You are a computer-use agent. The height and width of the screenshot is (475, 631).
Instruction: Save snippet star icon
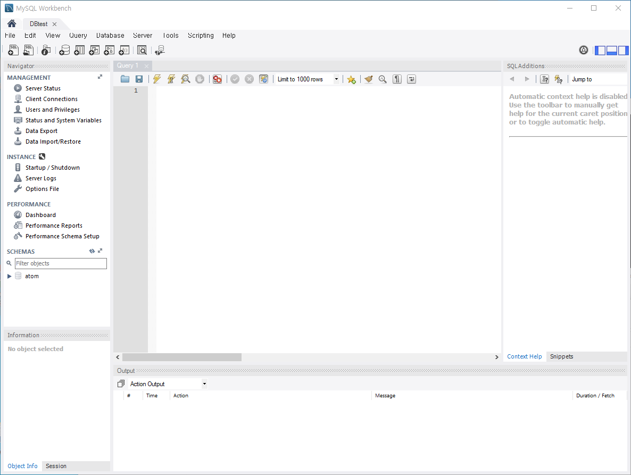click(x=351, y=79)
